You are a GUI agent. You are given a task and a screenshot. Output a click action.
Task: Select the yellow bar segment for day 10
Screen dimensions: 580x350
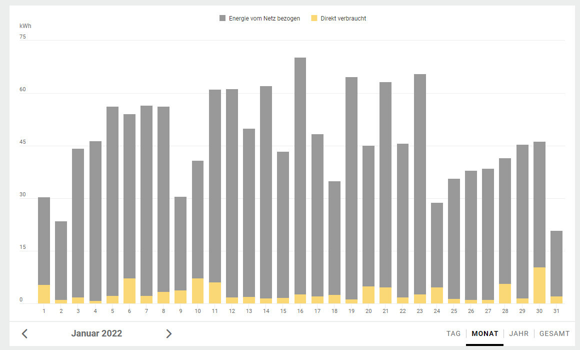(198, 291)
